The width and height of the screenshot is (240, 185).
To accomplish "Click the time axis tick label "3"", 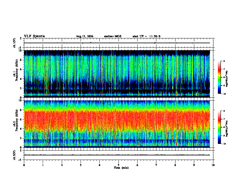I will [x=81, y=165].
